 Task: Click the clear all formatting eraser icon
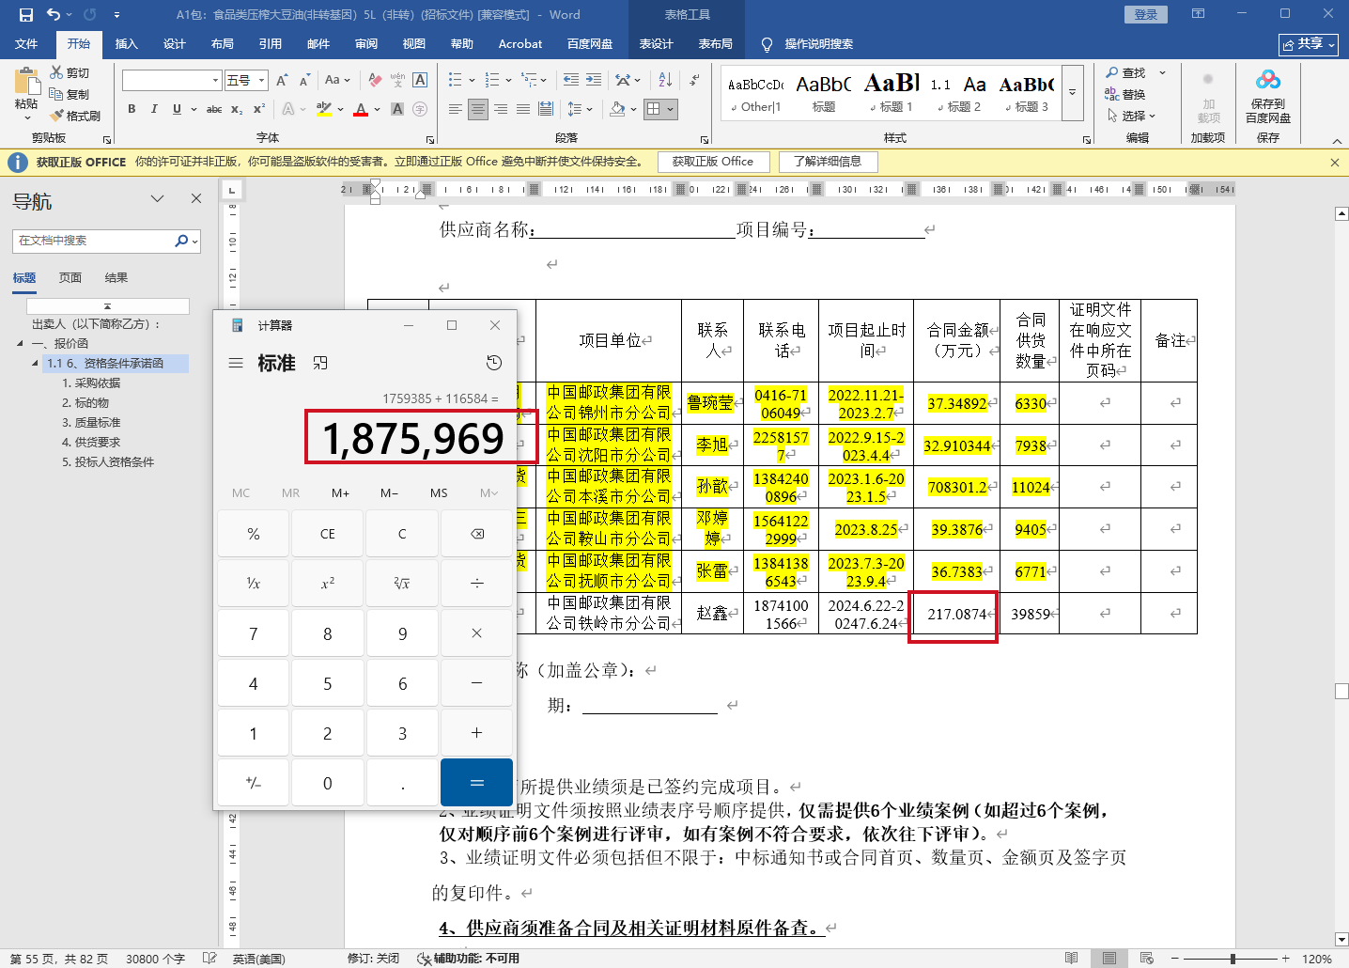375,80
